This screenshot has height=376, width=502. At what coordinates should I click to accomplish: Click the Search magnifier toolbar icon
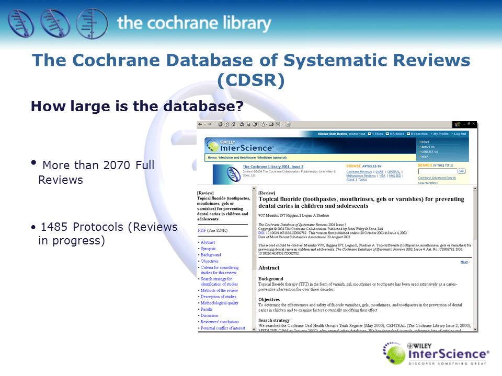pyautogui.click(x=242, y=124)
